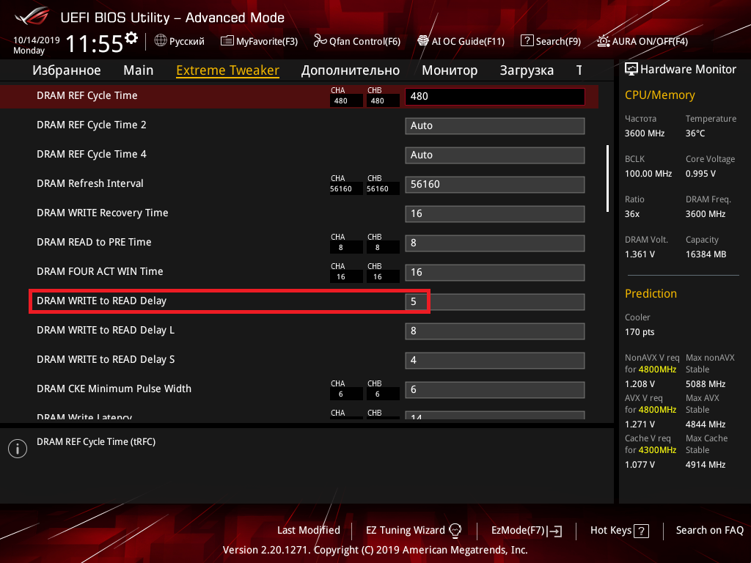Open the Загрузка tab

click(x=527, y=70)
